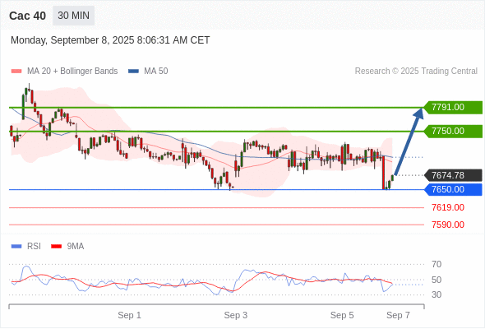This screenshot has height=329, width=485.
Task: Select the 7750.00 green resistance label
Action: (453, 132)
